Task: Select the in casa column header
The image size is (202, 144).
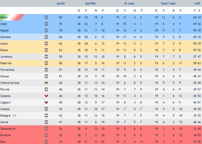Action: 129,3
